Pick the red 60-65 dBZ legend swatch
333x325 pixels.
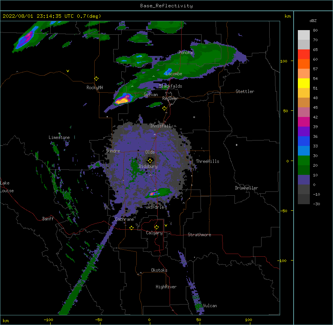click(304, 54)
